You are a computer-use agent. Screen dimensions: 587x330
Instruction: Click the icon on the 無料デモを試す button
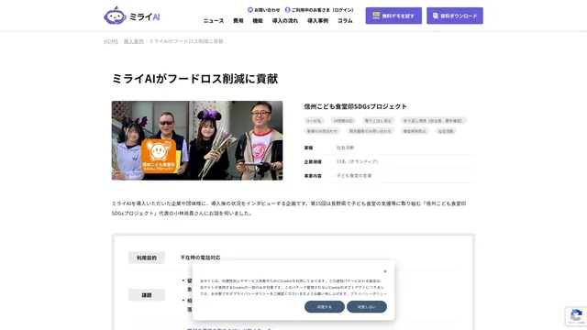[376, 16]
